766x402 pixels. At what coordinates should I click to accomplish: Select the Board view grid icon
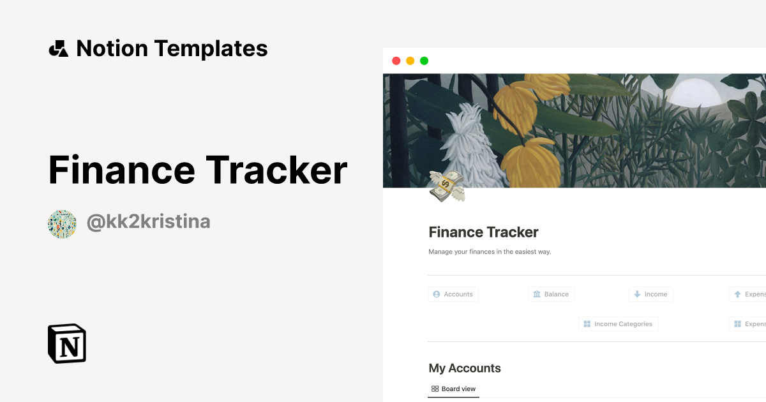pos(435,389)
